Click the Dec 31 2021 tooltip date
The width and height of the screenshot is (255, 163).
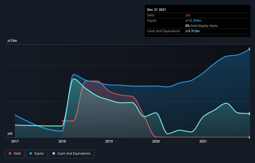pos(157,10)
